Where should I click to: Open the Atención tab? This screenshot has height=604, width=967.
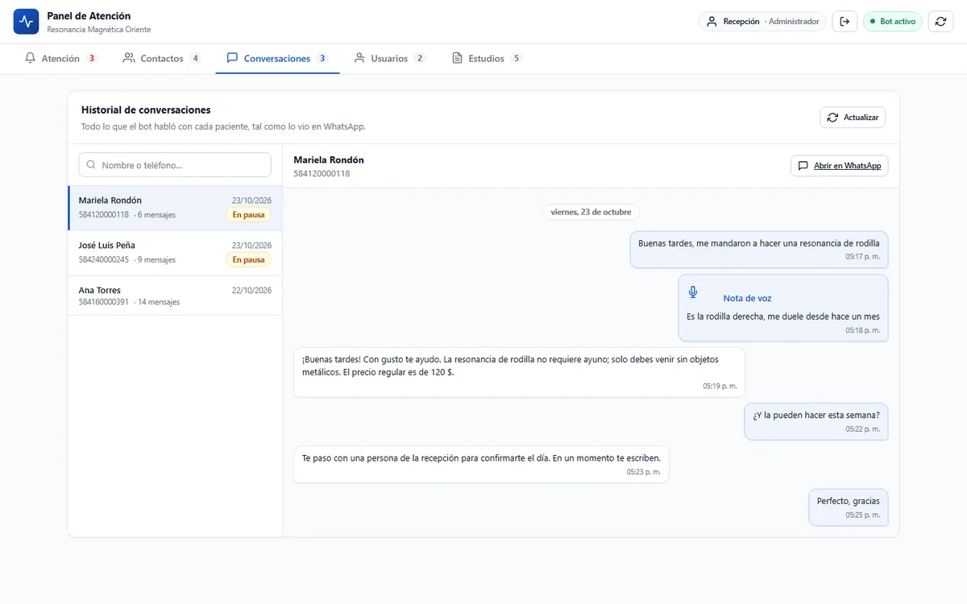(60, 58)
